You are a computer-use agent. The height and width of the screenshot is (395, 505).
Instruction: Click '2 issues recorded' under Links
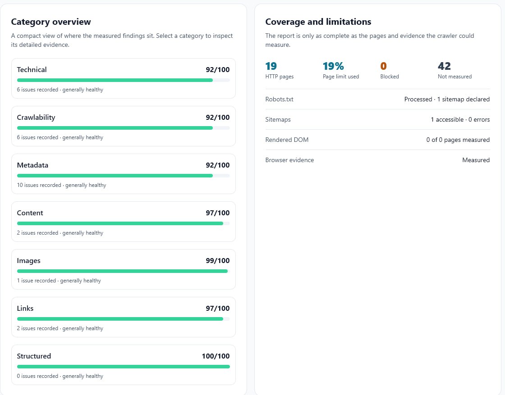[x=37, y=328]
